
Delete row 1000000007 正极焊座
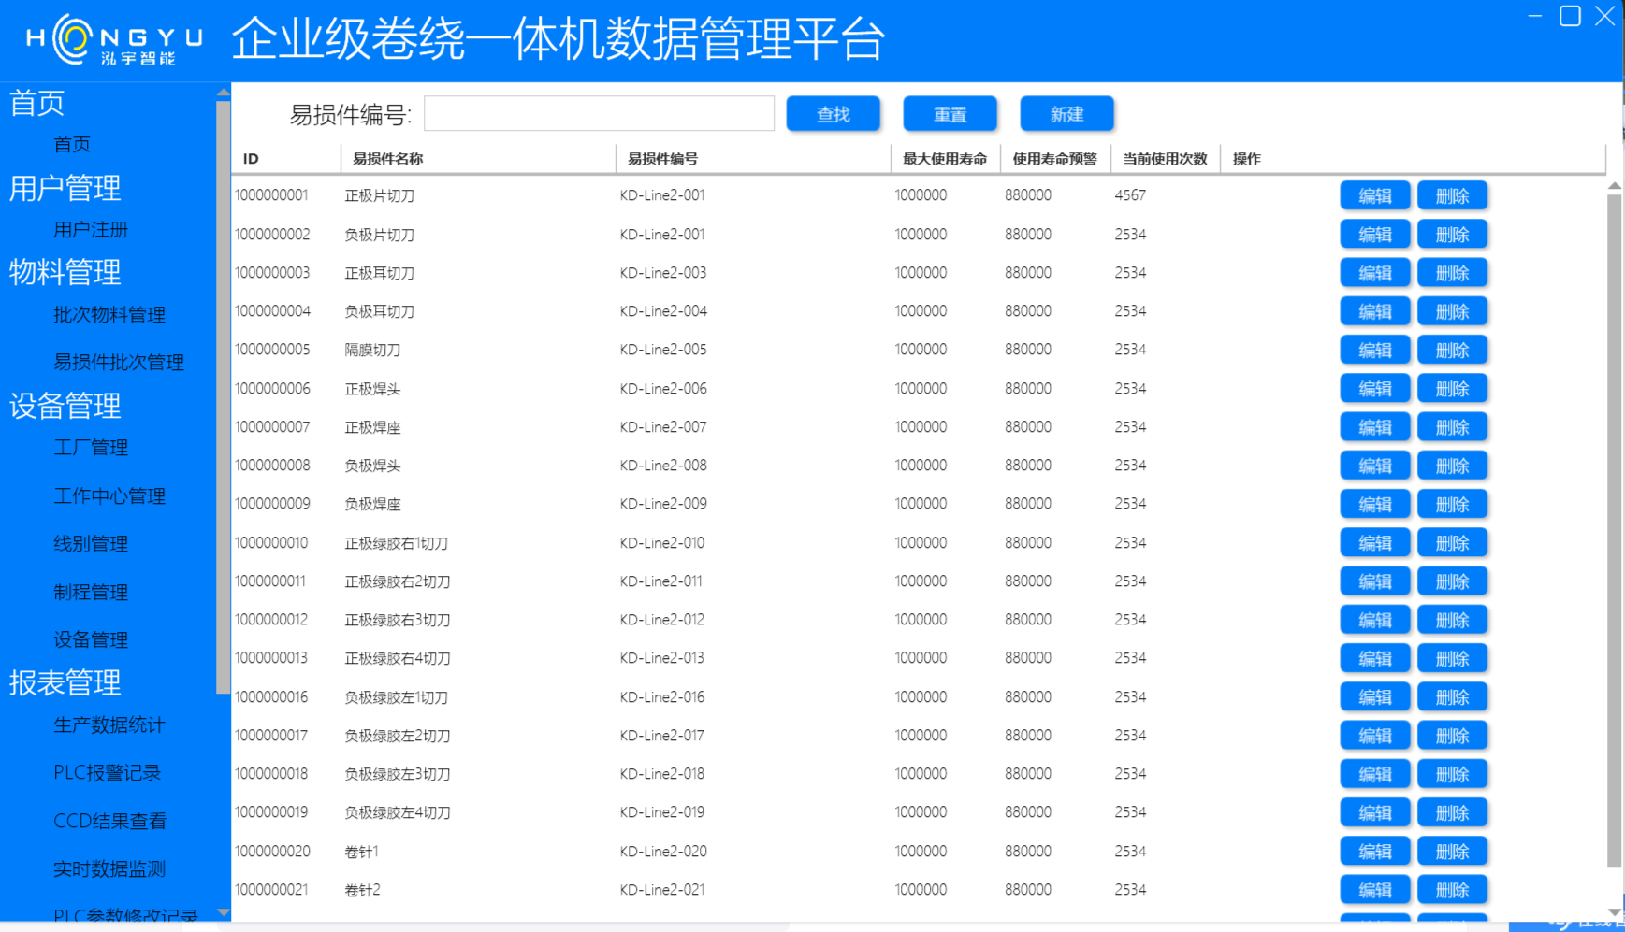tap(1452, 427)
